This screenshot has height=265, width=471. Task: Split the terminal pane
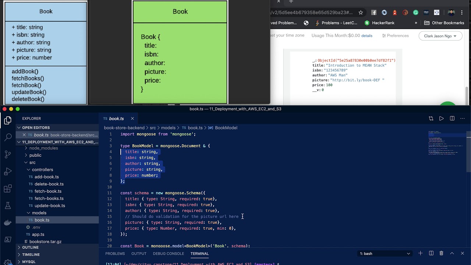tap(431, 253)
